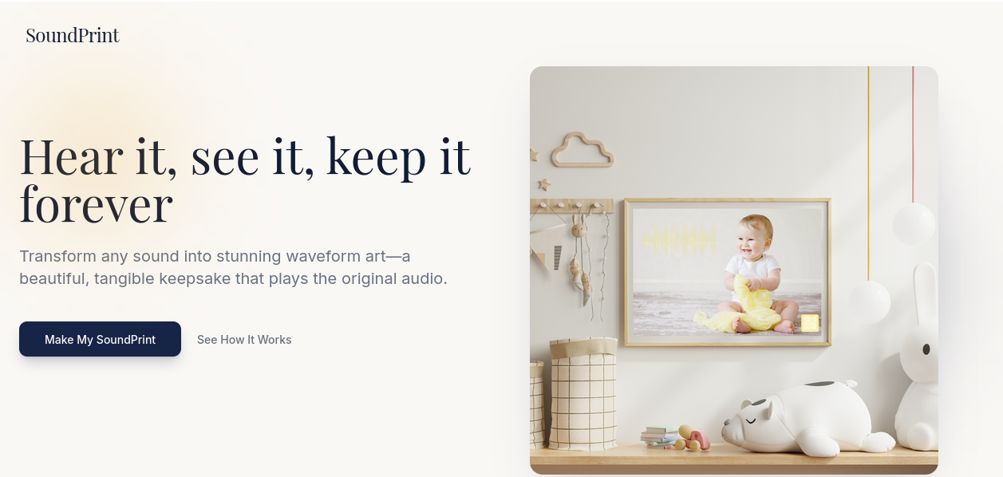Image resolution: width=1003 pixels, height=477 pixels.
Task: Click the round pendant lamp on yellow cord
Action: click(869, 302)
